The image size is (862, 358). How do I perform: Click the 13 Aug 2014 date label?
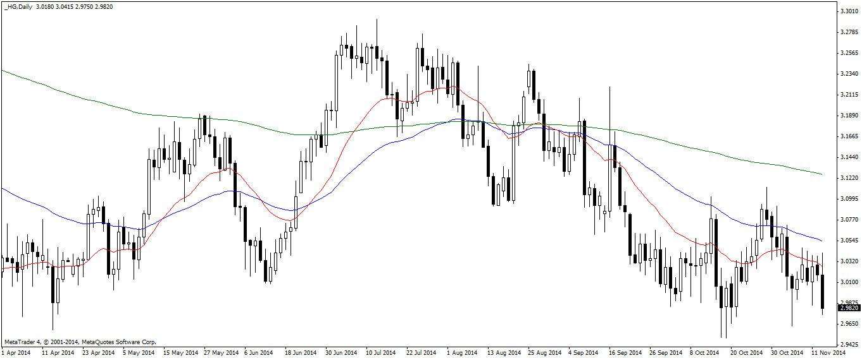coord(503,352)
